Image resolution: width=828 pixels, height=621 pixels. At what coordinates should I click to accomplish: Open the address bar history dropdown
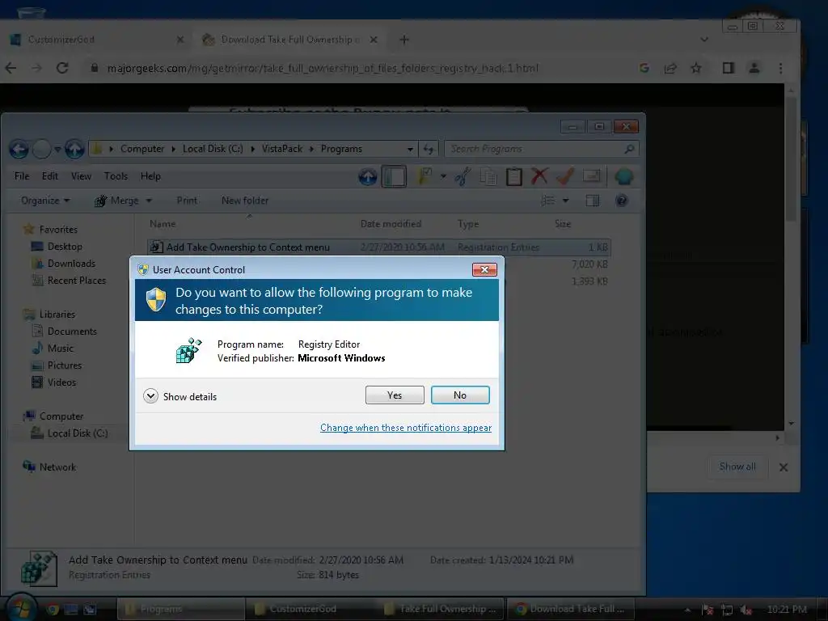click(410, 150)
